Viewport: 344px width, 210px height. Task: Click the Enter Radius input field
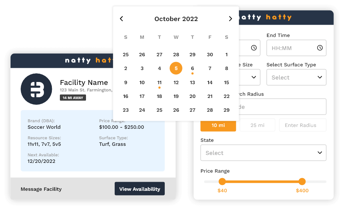pos(302,125)
